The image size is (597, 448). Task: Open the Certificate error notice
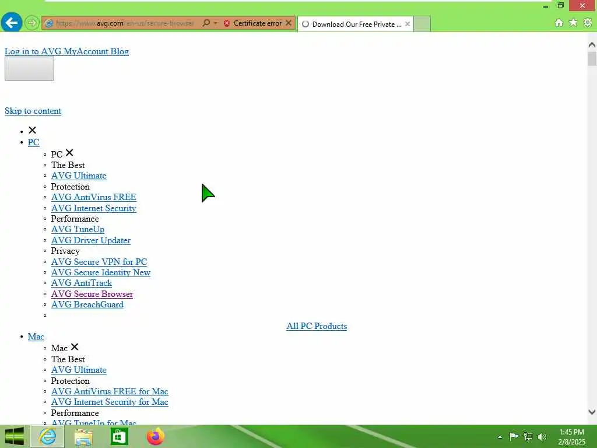(257, 23)
